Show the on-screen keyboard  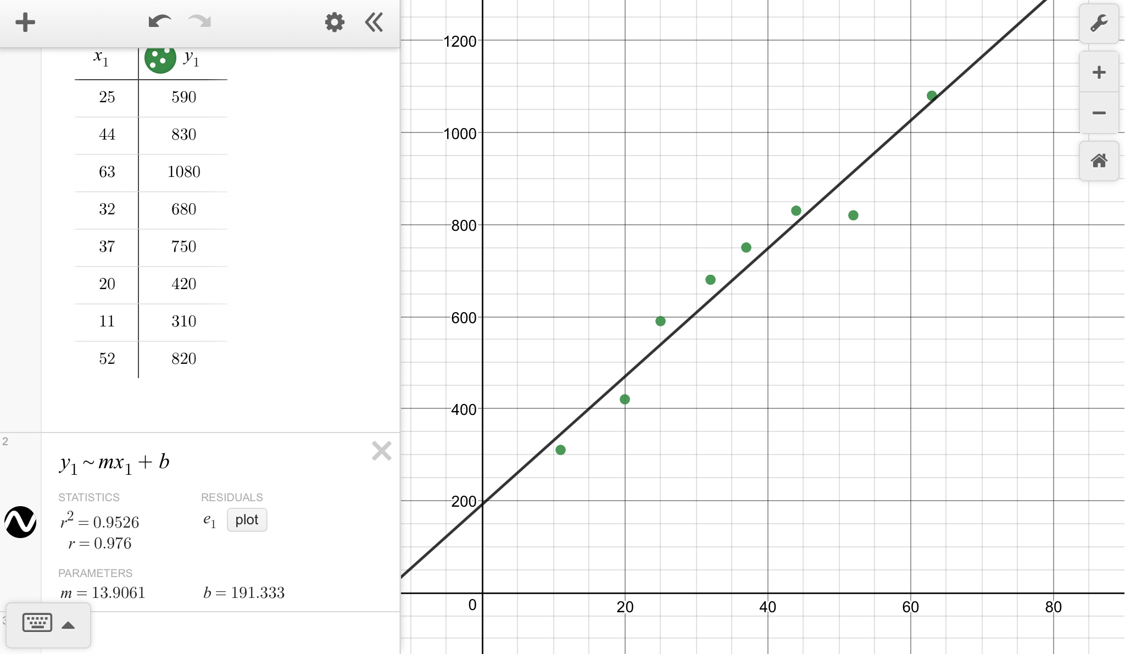click(x=37, y=623)
